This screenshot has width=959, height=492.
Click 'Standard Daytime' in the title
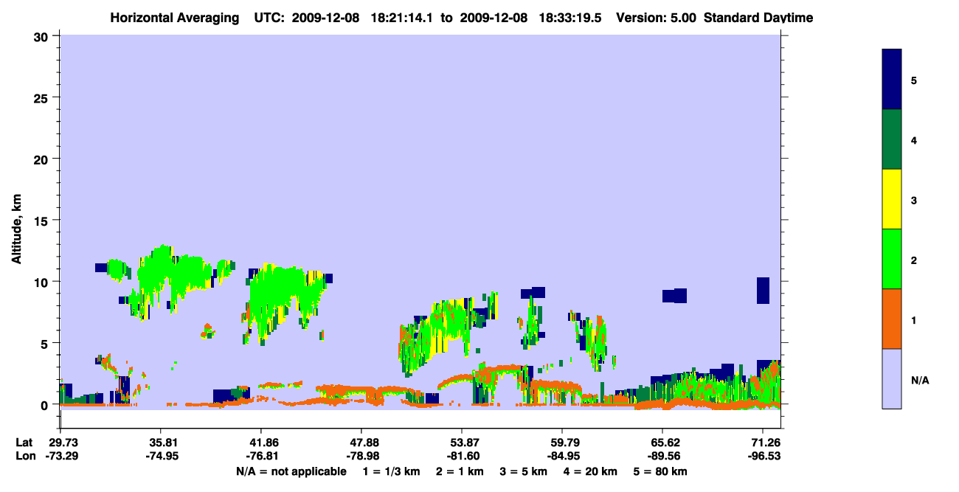coord(758,18)
